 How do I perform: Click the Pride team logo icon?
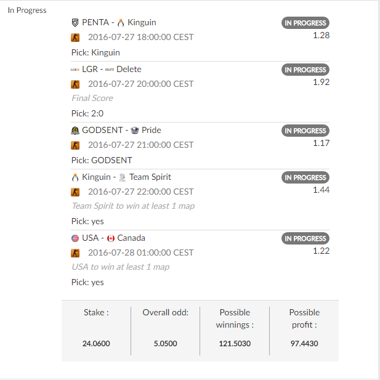click(135, 131)
